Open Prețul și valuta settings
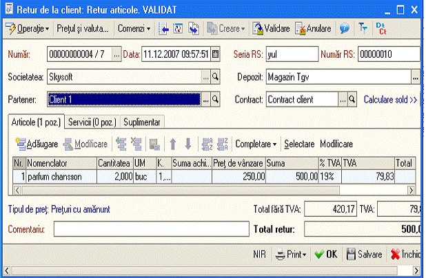 click(82, 28)
